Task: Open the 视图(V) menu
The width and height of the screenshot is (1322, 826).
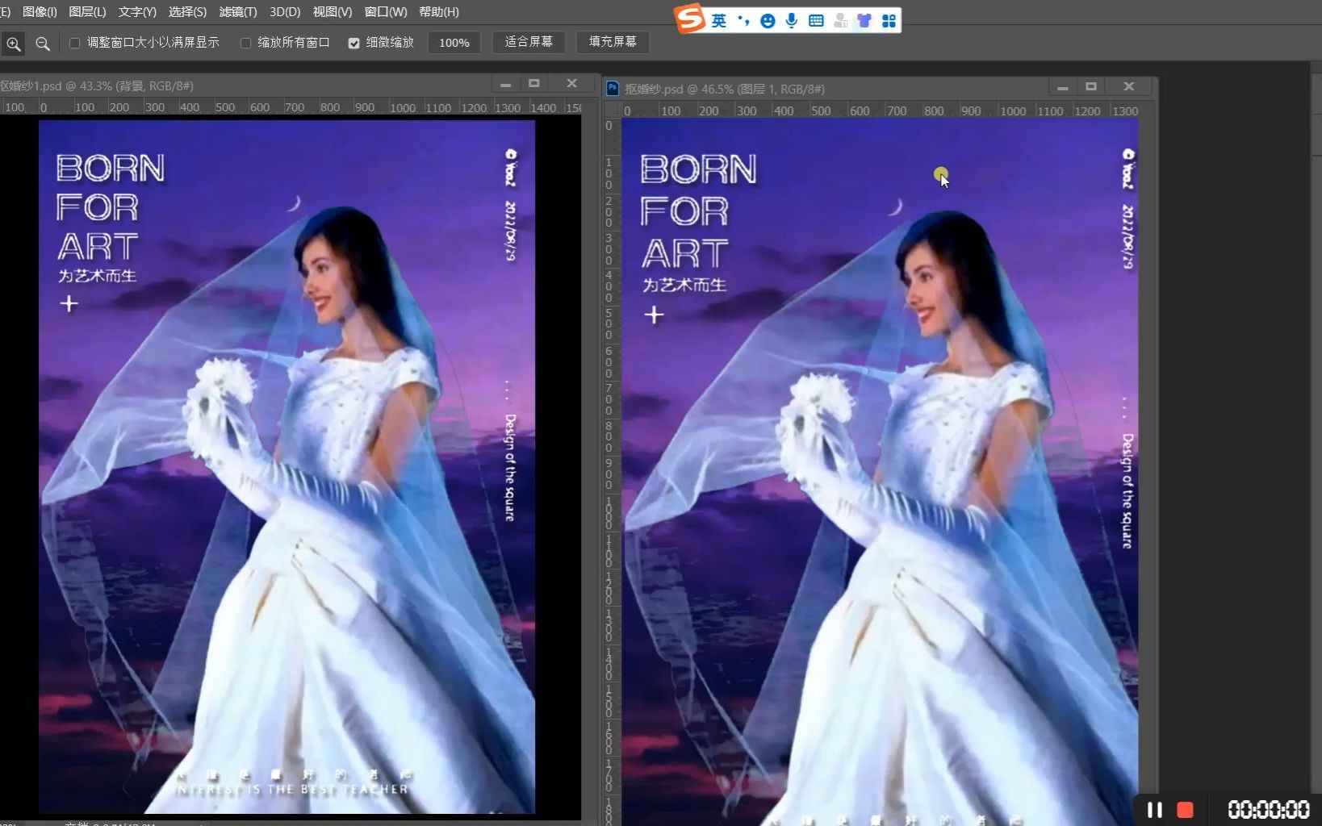Action: coord(333,11)
